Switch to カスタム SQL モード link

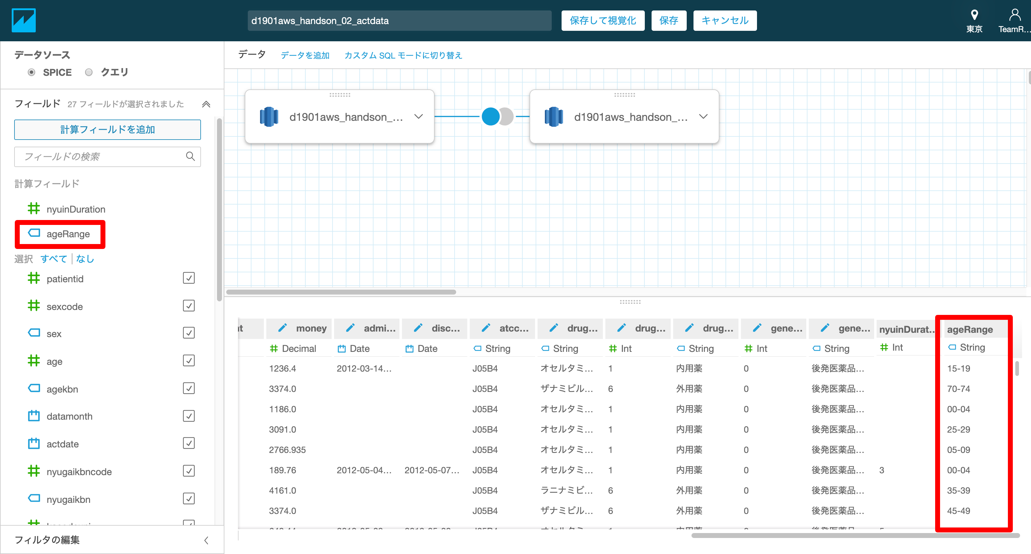click(403, 55)
